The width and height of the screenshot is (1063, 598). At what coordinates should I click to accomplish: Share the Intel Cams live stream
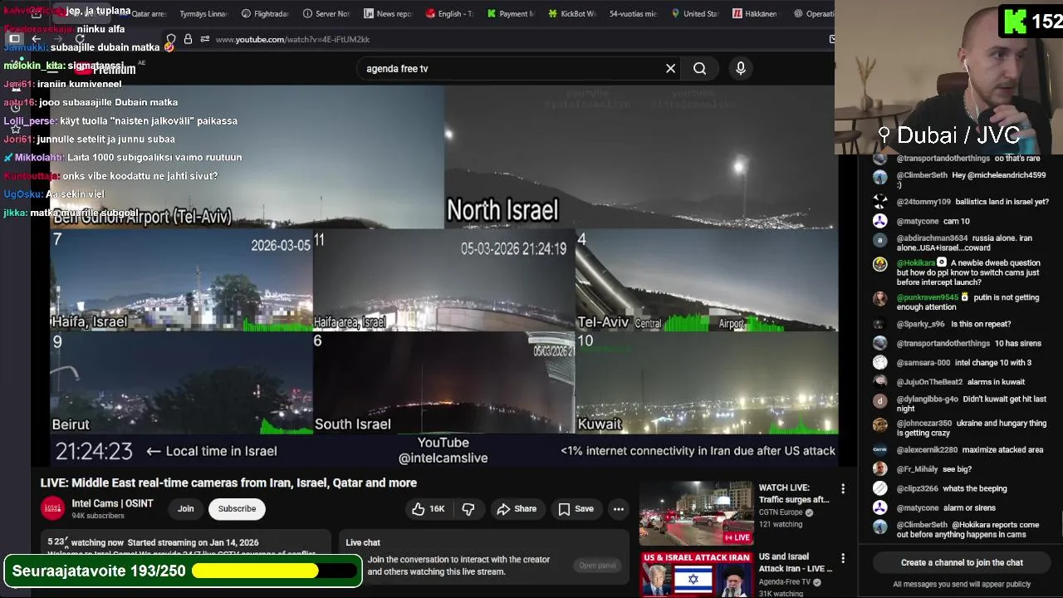(517, 508)
